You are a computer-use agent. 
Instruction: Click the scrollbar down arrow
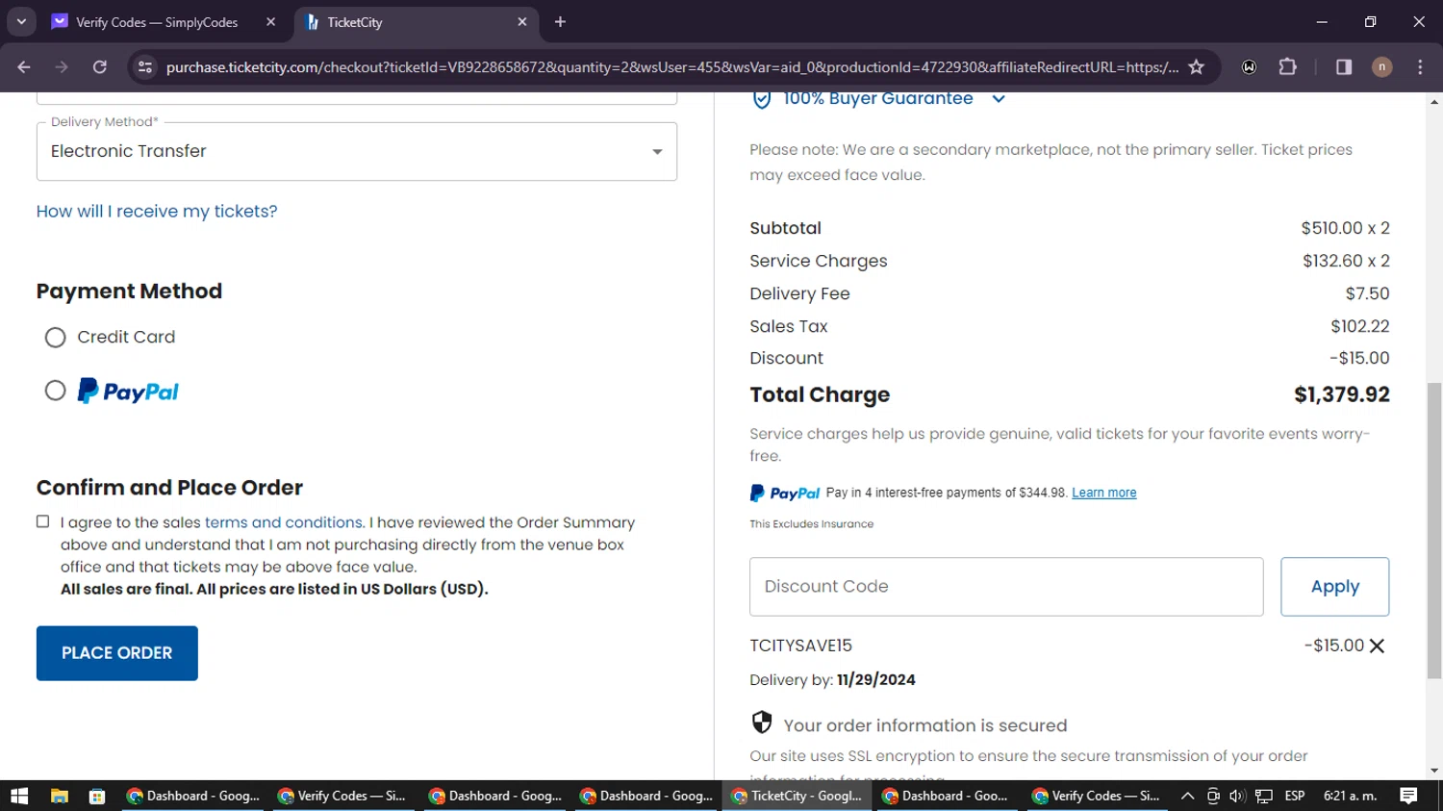pos(1434,771)
